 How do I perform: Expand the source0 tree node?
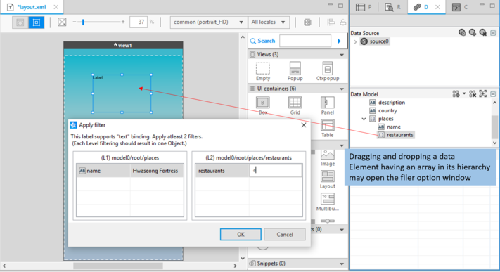[355, 41]
